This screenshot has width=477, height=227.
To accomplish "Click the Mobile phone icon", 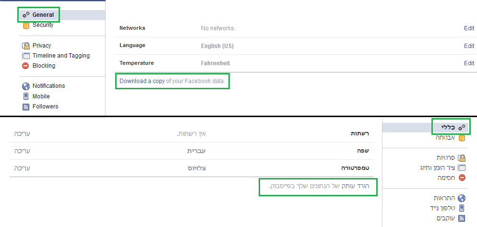I will 26,96.
